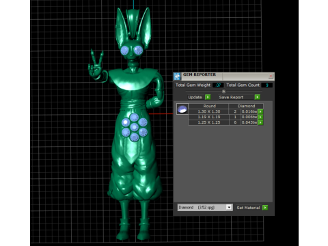Click the green arrow for the 1.25 X 1.25 row
Image resolution: width=328 pixels, height=246 pixels.
pyautogui.click(x=260, y=122)
